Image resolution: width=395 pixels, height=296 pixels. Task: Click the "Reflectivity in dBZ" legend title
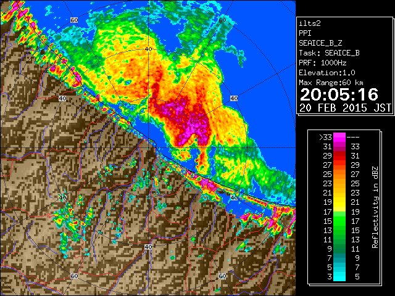click(x=375, y=207)
